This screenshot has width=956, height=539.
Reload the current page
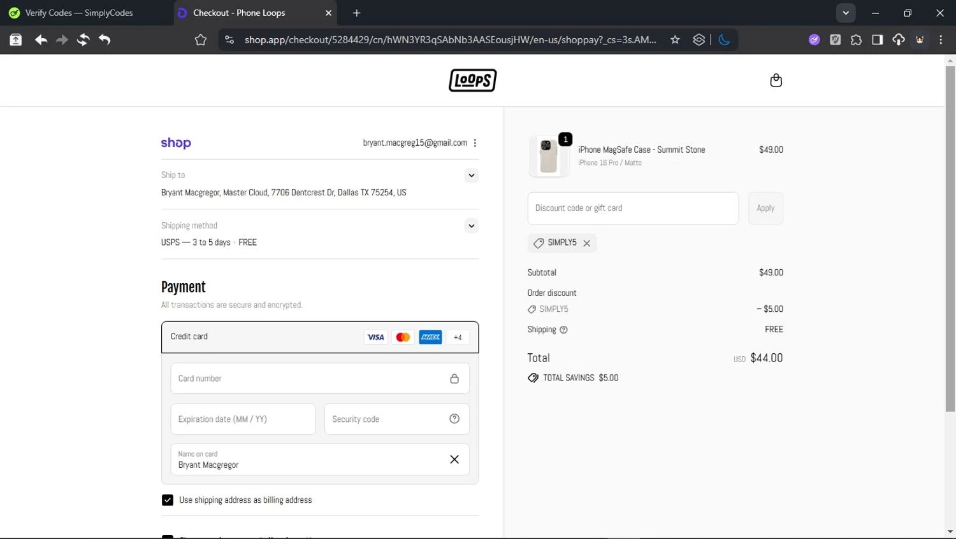(x=83, y=40)
